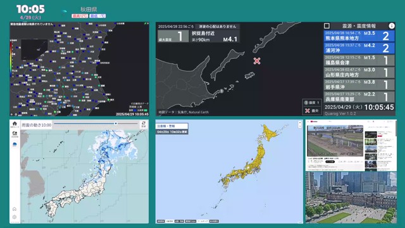Select the 浦河沖 M4.2 earthquake entry

point(359,48)
